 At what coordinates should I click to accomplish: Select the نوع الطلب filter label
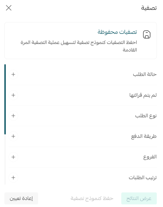(x=146, y=116)
